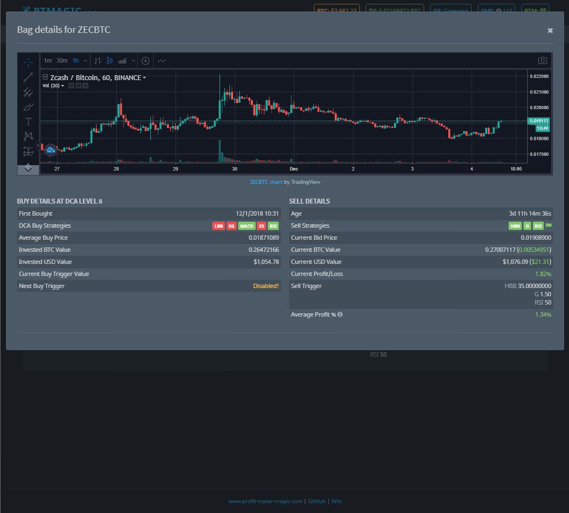Viewport: 569px width, 513px height.
Task: Click Current USD Value $1,076.09
Action: [x=515, y=262]
